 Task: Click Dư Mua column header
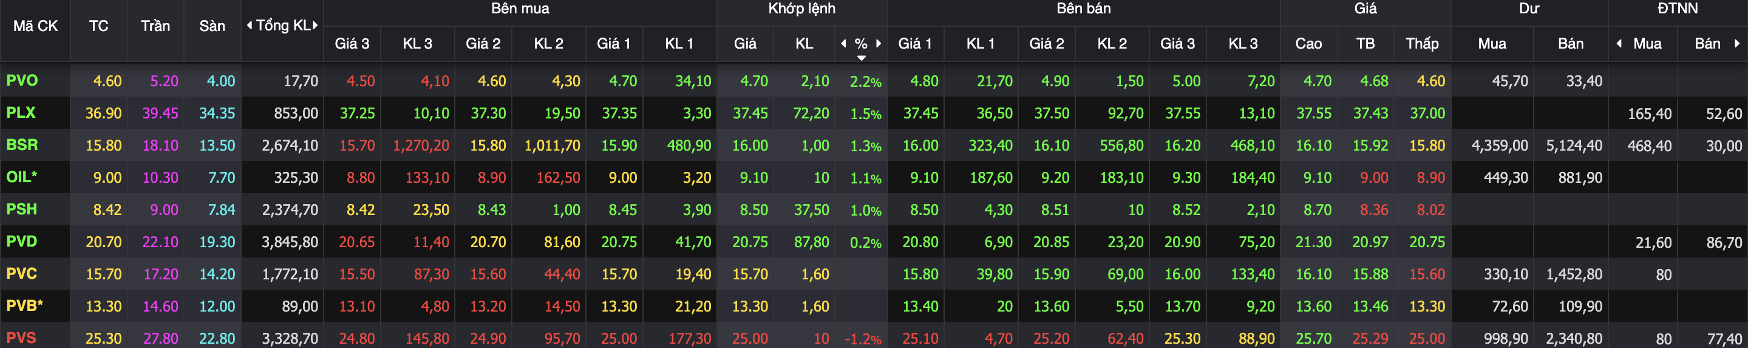[x=1492, y=44]
